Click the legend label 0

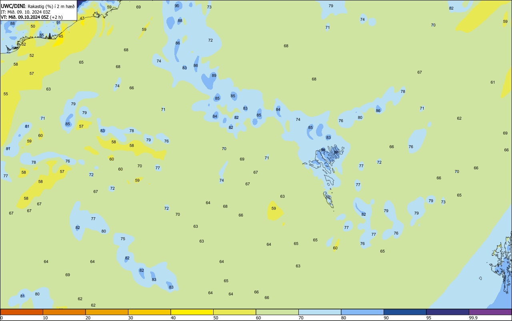tap(2, 318)
